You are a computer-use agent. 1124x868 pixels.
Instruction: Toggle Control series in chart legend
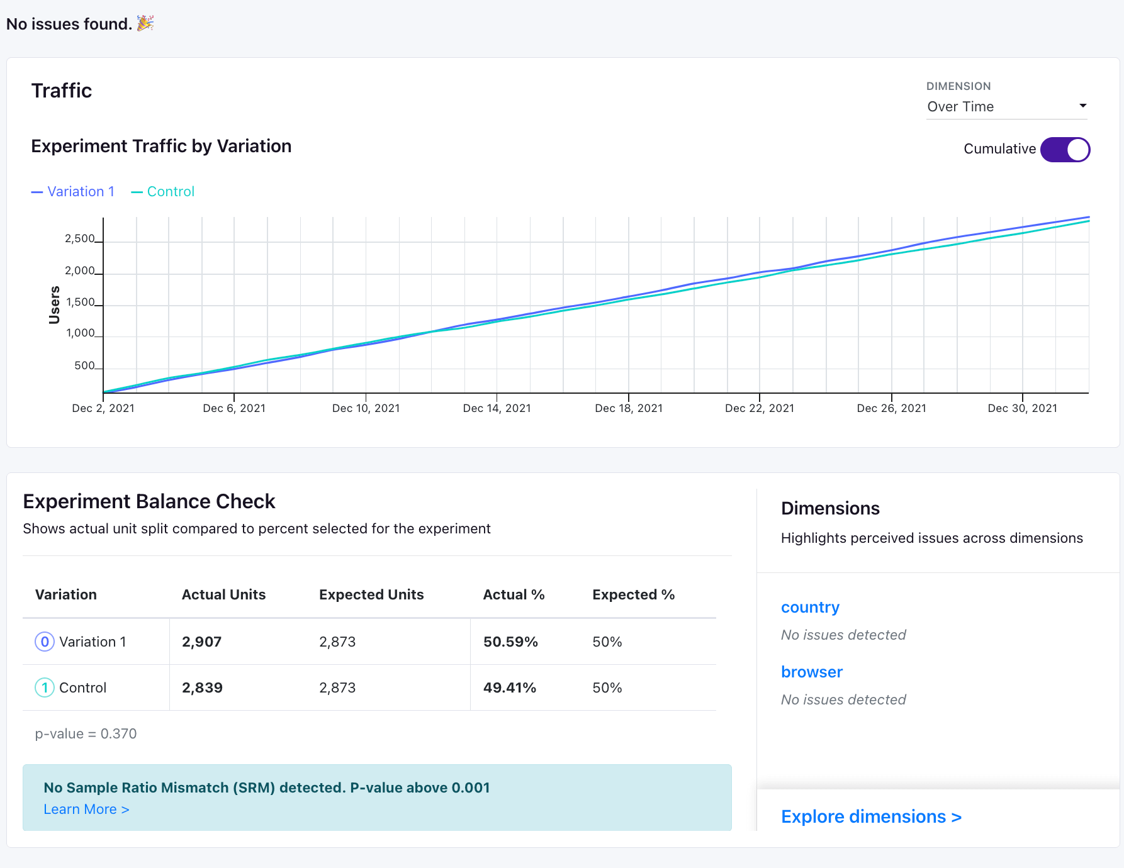coord(162,191)
